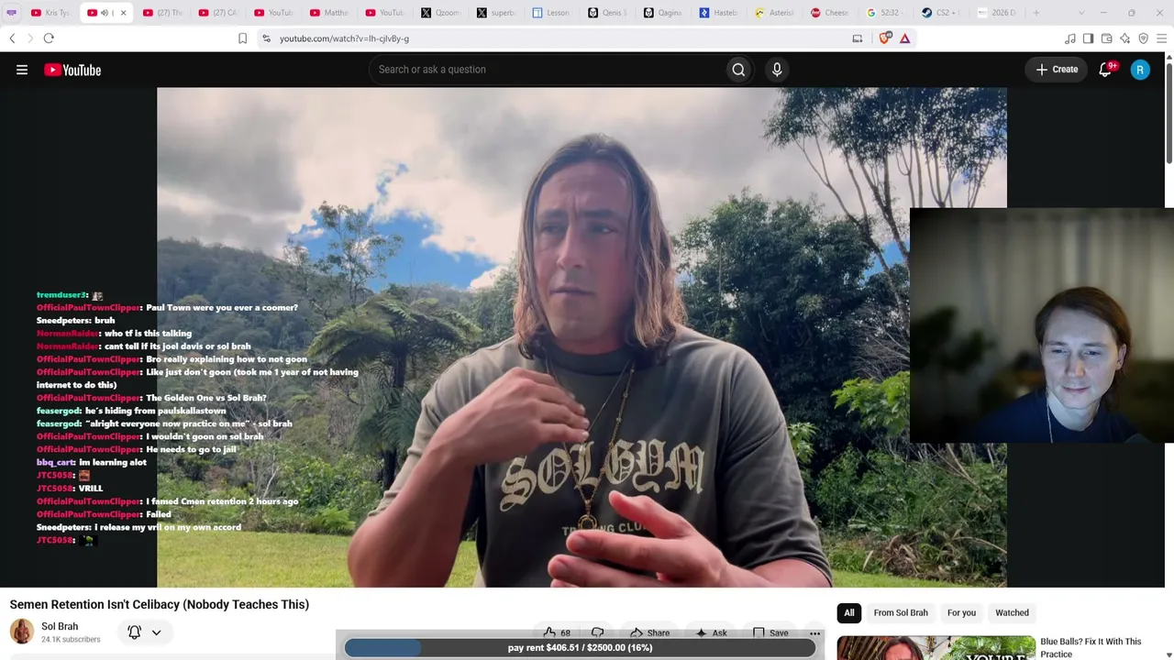Switch to the Hasteb tab
Screen dimensions: 1174x660
(x=718, y=13)
